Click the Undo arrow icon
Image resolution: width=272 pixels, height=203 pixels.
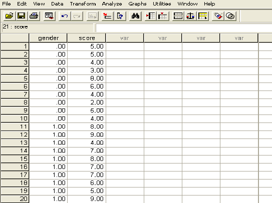[x=65, y=16]
